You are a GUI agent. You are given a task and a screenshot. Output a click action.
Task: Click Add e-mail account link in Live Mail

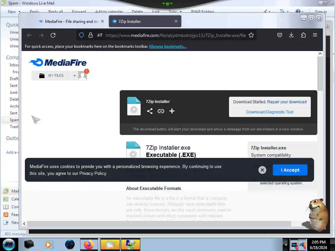[12, 152]
